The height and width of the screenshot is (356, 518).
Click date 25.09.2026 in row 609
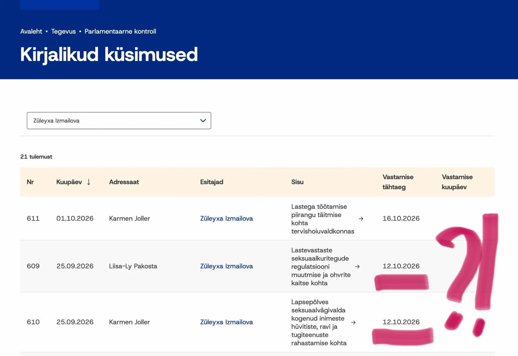coord(75,266)
